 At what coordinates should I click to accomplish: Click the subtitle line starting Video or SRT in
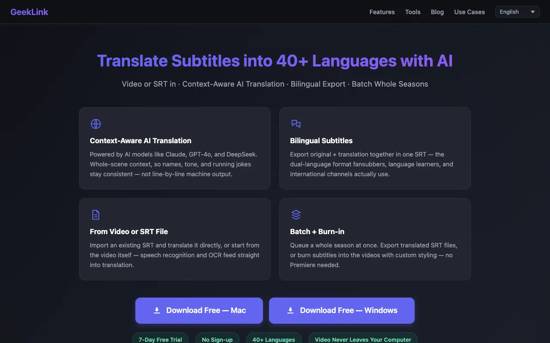pos(275,84)
